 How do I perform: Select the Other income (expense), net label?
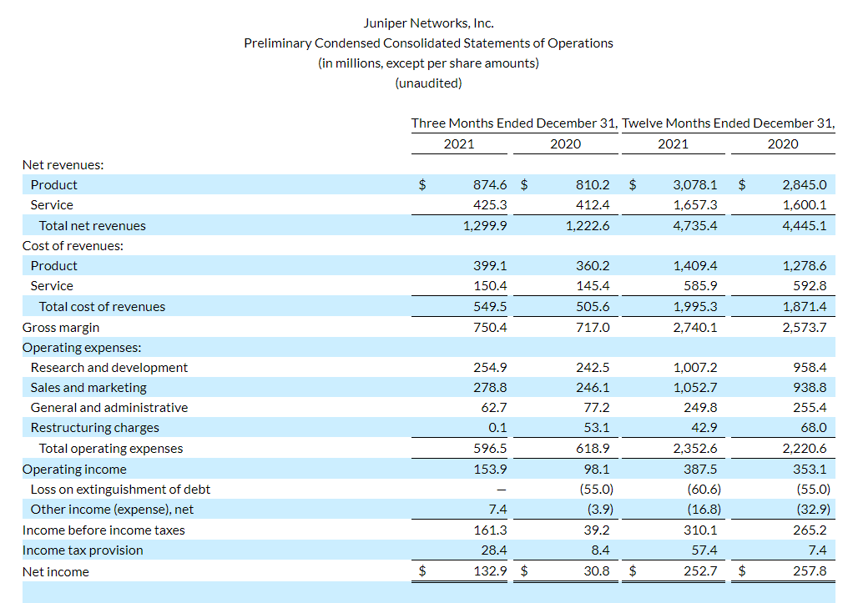click(112, 510)
